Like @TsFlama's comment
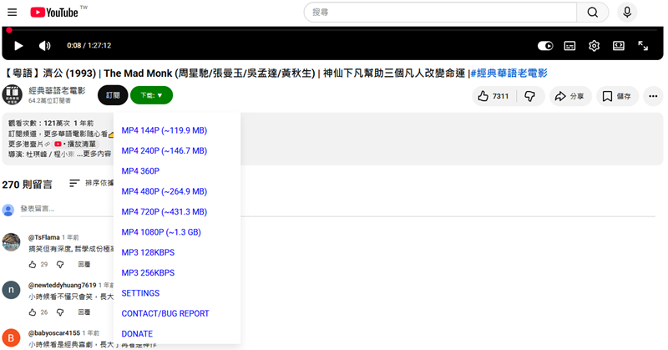 click(x=33, y=265)
